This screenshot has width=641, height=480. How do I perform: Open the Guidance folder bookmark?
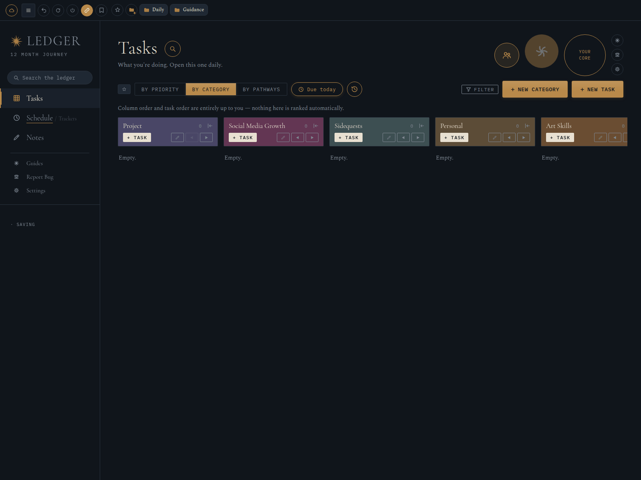(189, 10)
